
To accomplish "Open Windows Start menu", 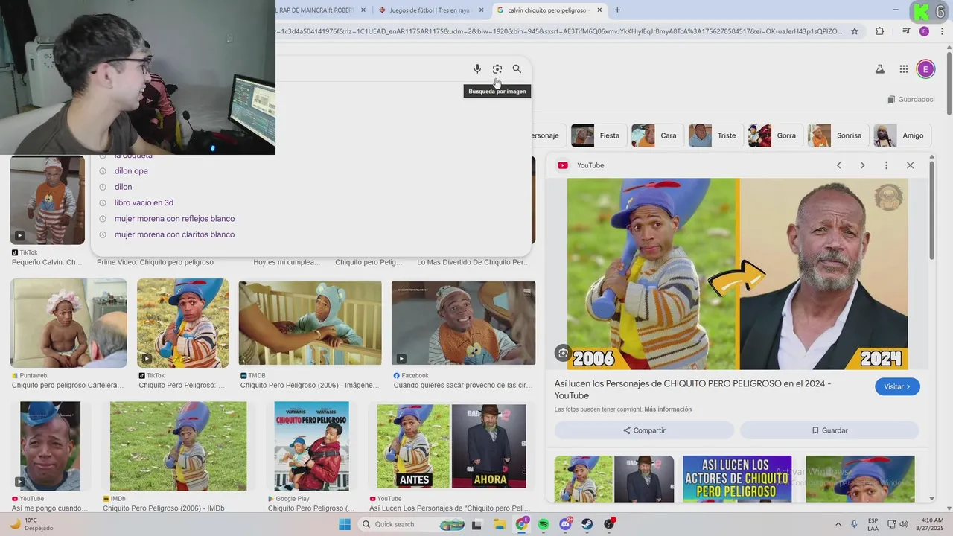I will (x=345, y=524).
